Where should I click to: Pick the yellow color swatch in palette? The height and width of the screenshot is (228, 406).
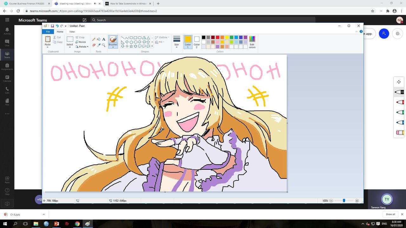(x=227, y=37)
